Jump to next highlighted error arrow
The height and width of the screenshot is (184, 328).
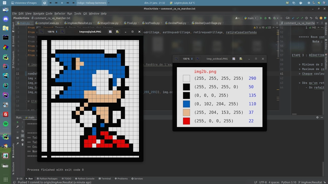click(277, 28)
